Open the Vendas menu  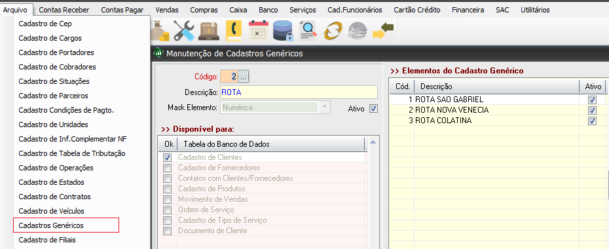click(167, 10)
